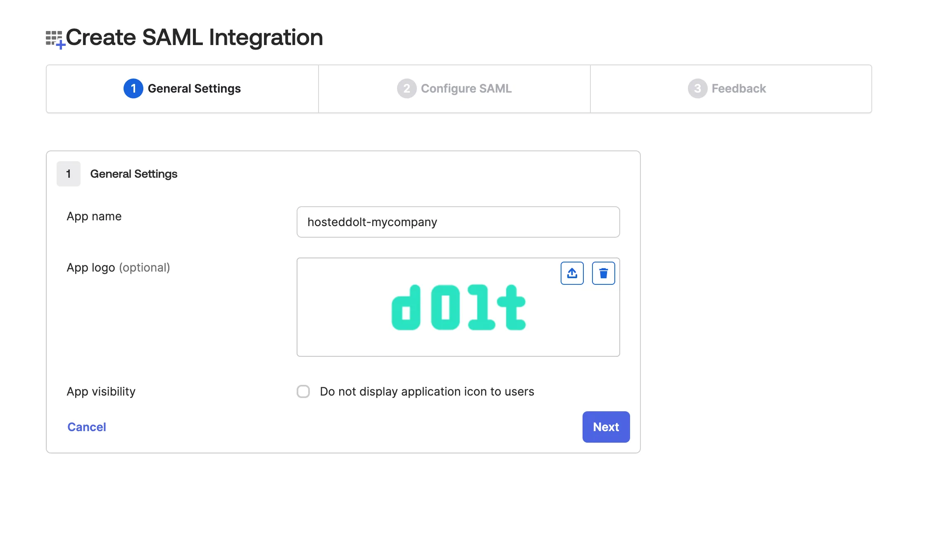Image resolution: width=942 pixels, height=539 pixels.
Task: Click the gray step 3 circle indicator
Action: (x=698, y=88)
